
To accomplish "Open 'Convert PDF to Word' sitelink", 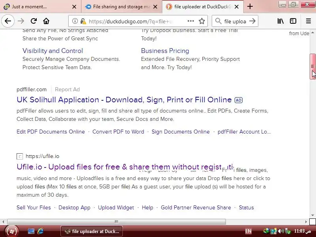I will [x=118, y=132].
